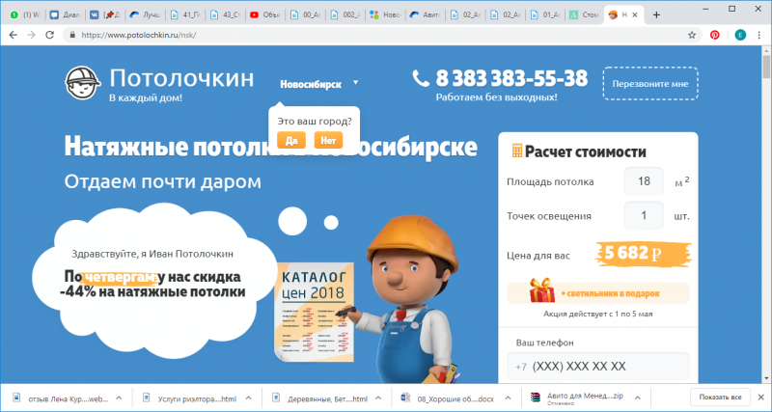Close the active Potolochkin tab
Screen dimensions: 772x412
(635, 15)
